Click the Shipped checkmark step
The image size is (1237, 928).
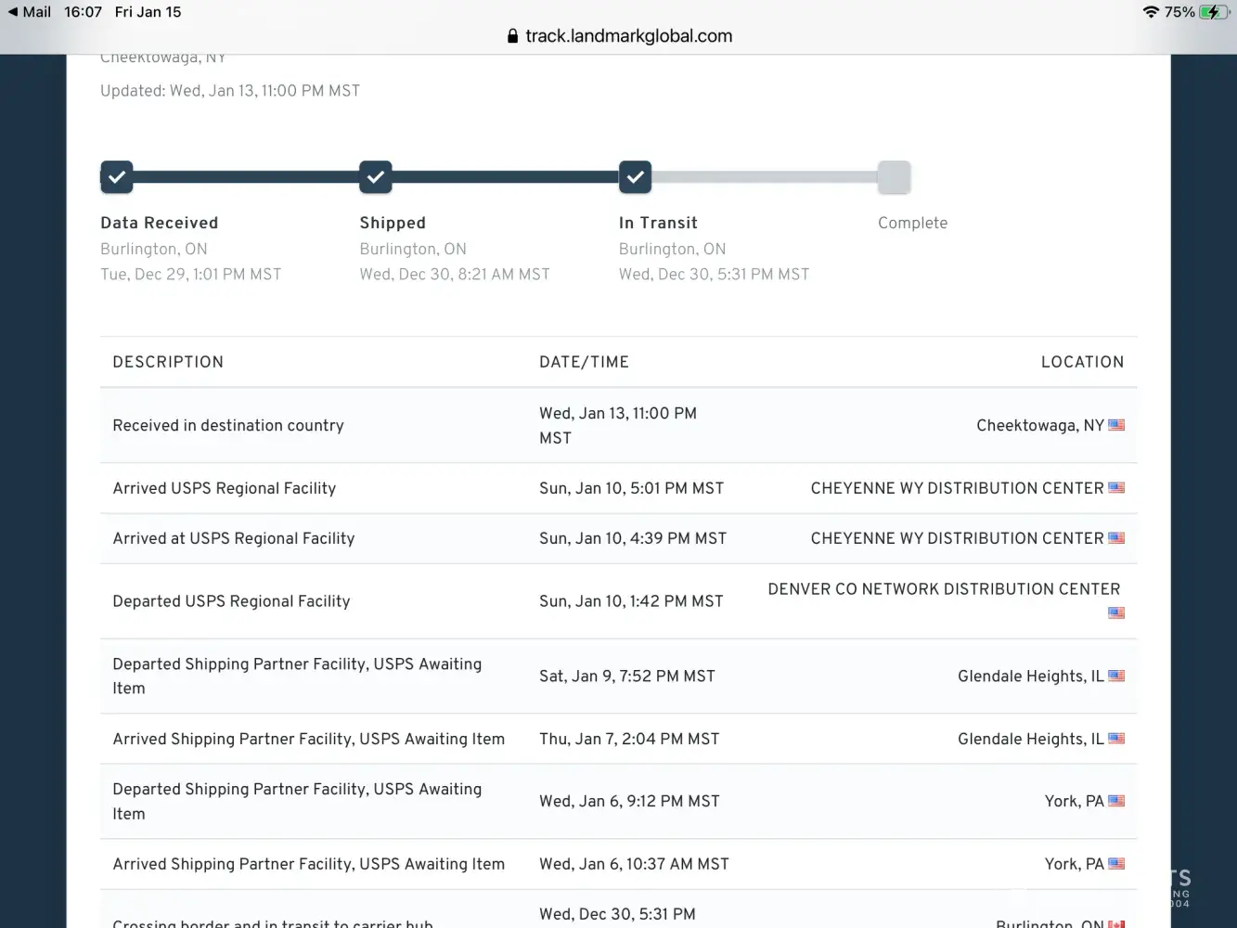[376, 177]
